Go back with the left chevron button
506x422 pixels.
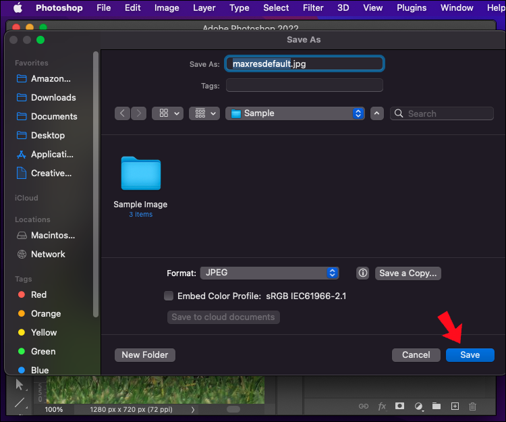point(122,113)
